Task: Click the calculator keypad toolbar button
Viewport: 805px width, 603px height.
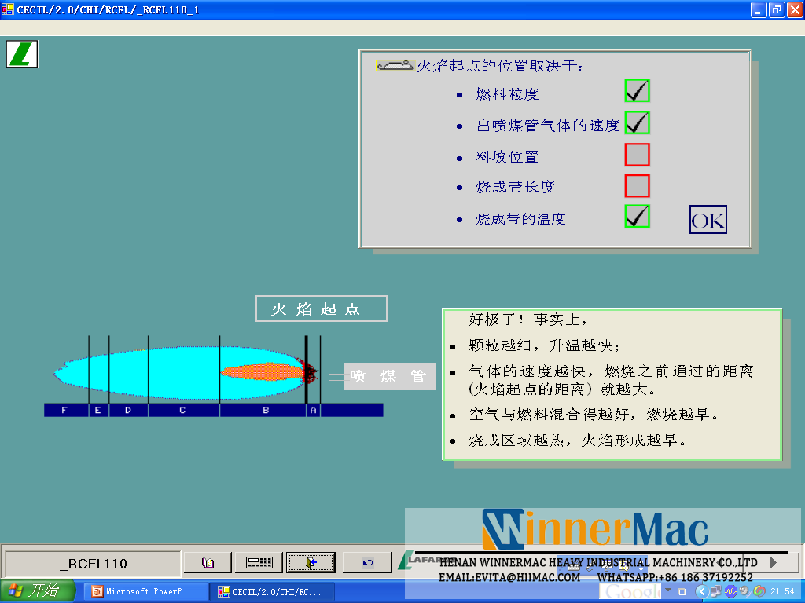Action: point(259,562)
